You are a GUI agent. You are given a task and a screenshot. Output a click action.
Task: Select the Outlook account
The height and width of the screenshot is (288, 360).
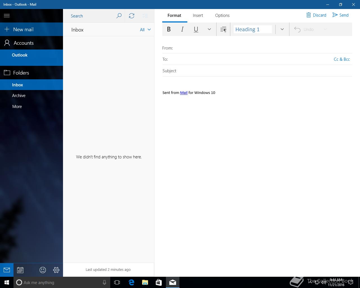(31, 57)
